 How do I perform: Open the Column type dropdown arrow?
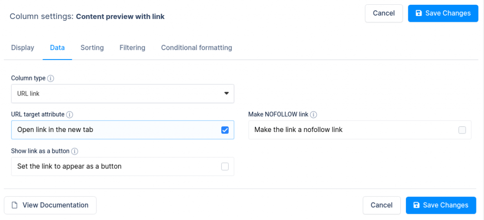(226, 94)
